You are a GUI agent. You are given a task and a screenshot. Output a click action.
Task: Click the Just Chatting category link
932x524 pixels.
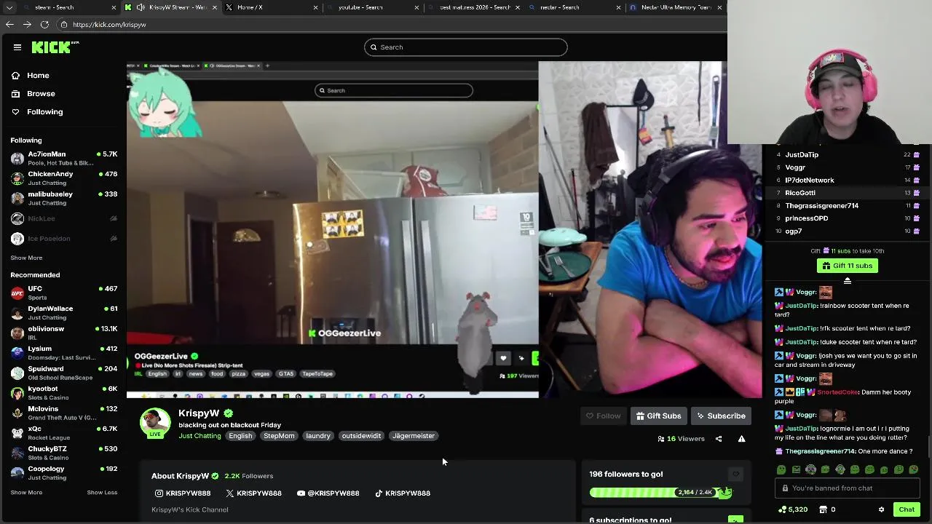pyautogui.click(x=200, y=436)
